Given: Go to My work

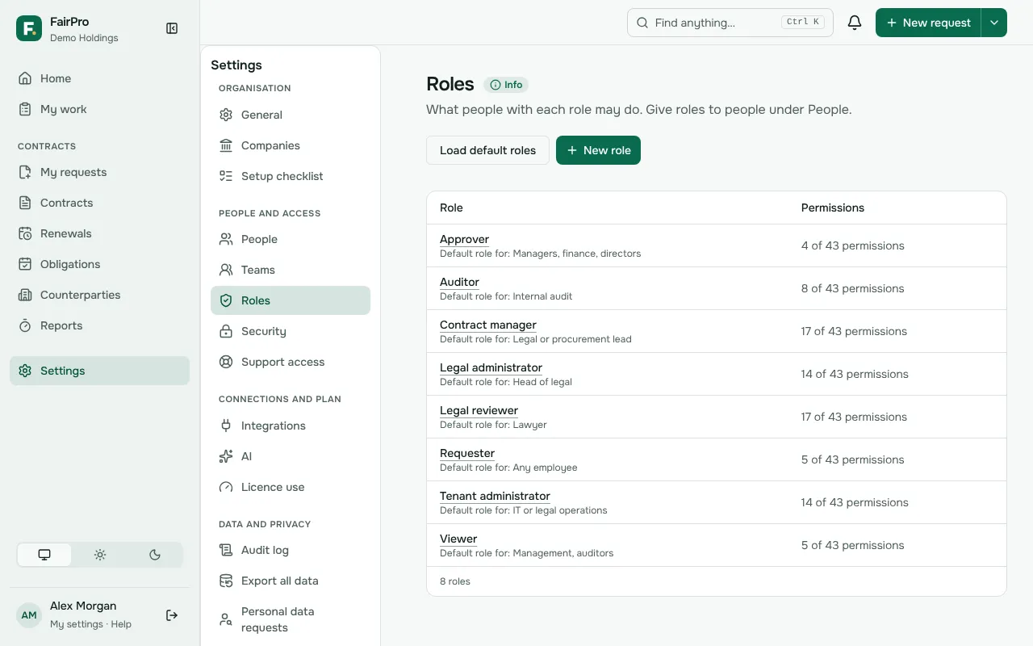Looking at the screenshot, I should tap(99, 109).
